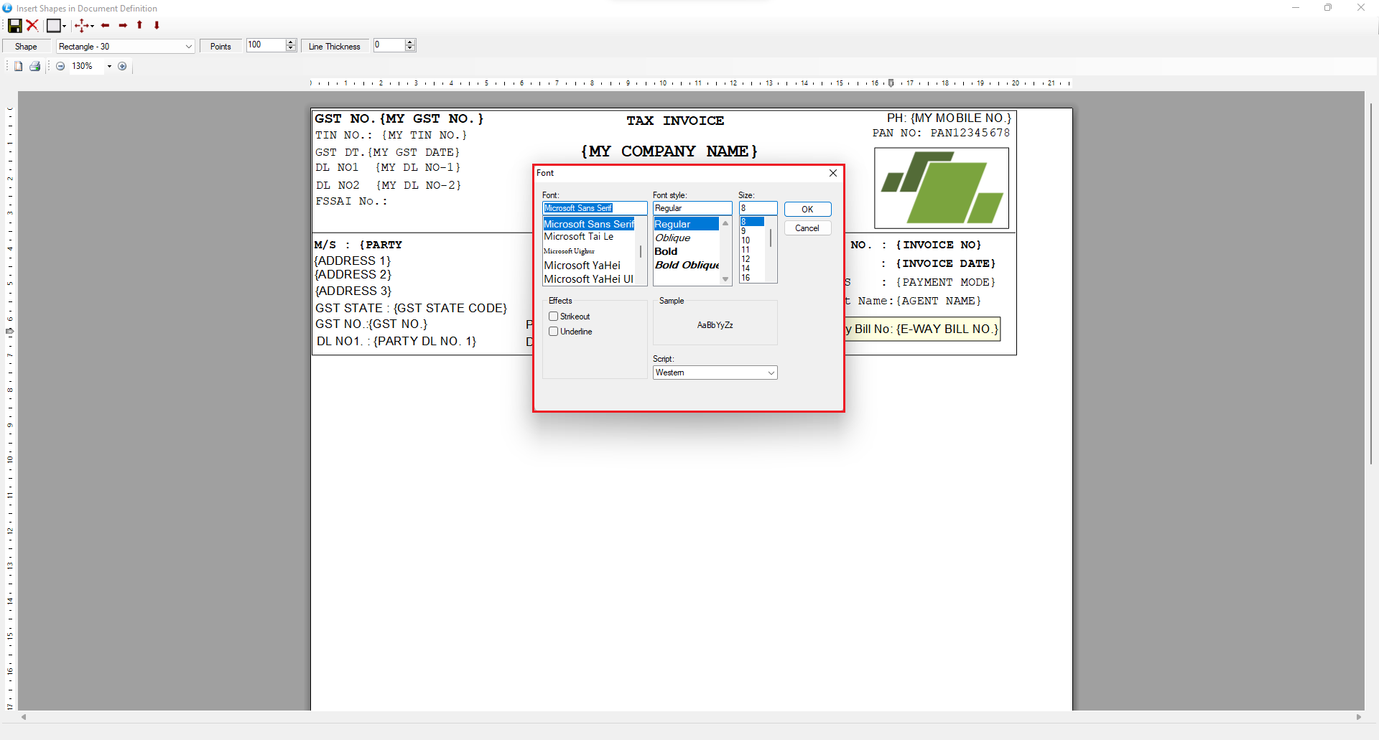Image resolution: width=1379 pixels, height=740 pixels.
Task: Click the red X delete icon
Action: [x=32, y=26]
